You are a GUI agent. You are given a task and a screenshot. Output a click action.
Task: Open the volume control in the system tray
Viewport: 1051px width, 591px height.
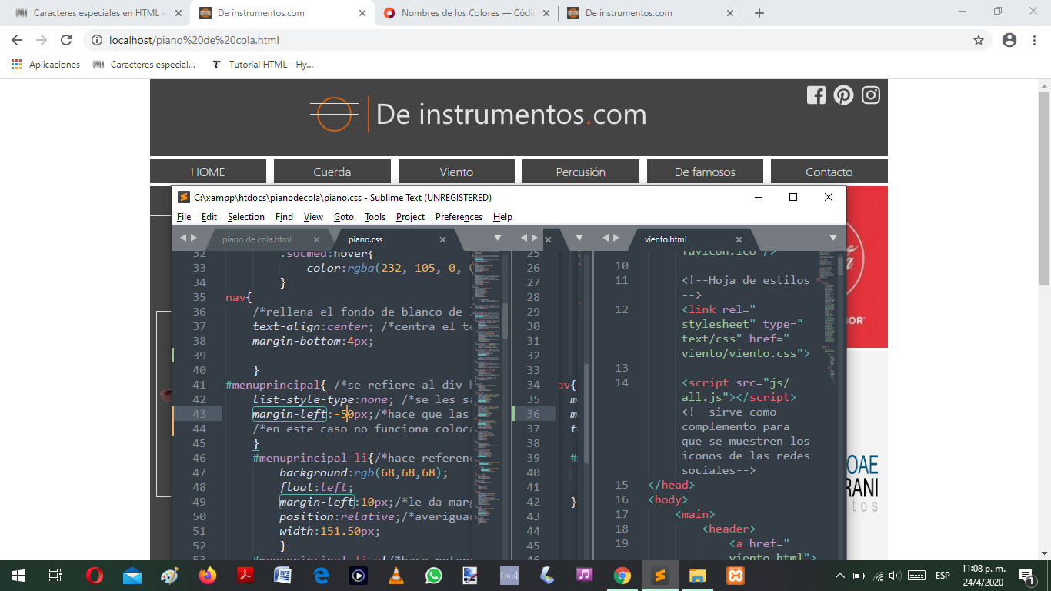click(x=894, y=576)
